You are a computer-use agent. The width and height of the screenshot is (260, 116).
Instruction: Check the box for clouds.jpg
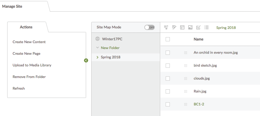click(168, 79)
